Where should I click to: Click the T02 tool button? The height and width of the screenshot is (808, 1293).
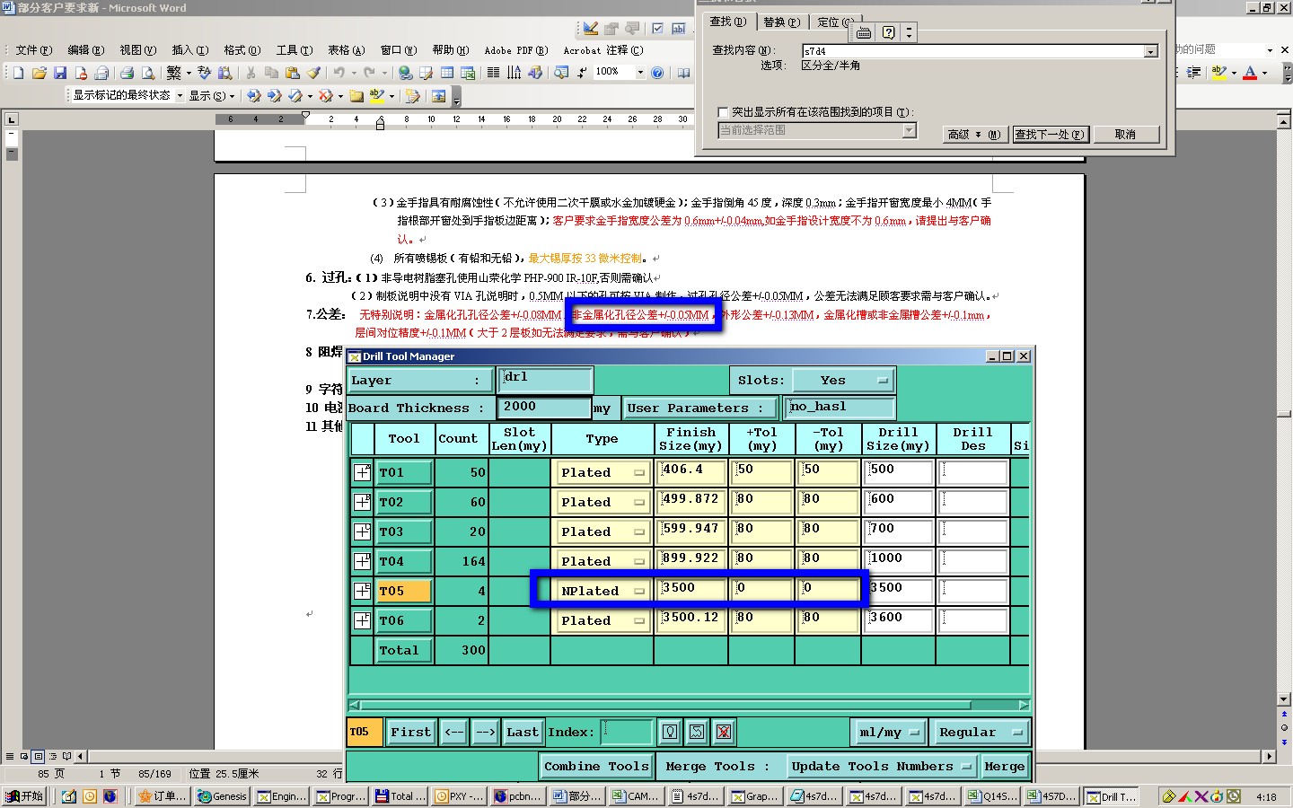(404, 502)
